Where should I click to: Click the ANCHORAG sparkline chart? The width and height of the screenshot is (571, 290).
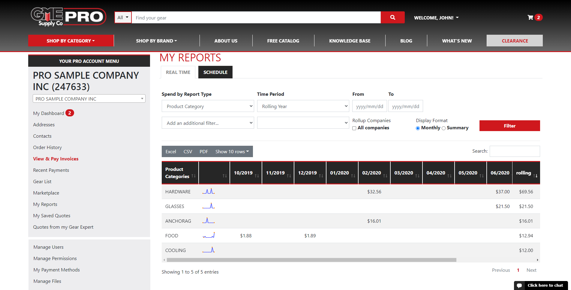(x=209, y=221)
